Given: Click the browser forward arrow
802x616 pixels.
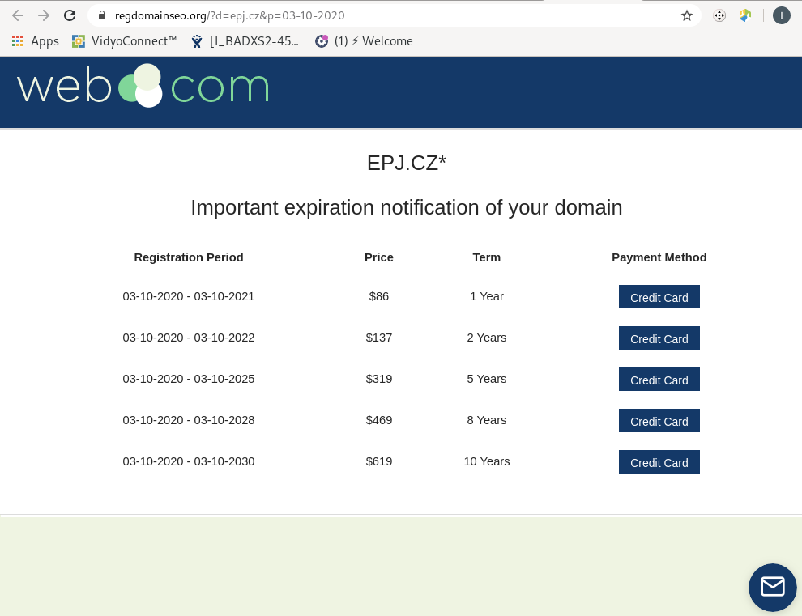Looking at the screenshot, I should pos(44,15).
